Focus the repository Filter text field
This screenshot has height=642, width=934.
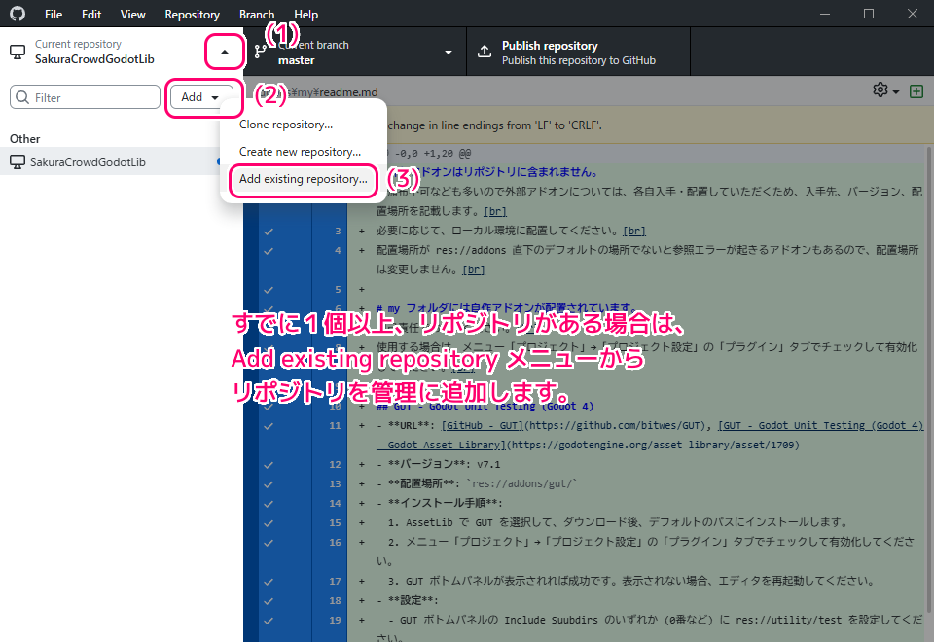92,97
